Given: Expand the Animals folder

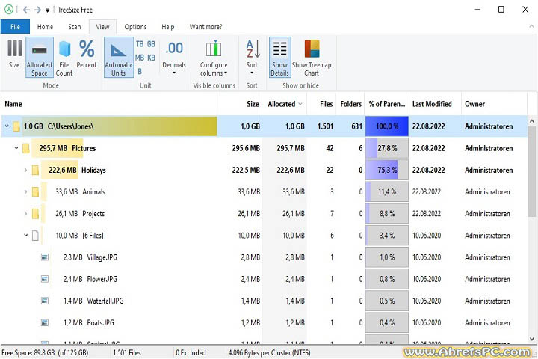Looking at the screenshot, I should pyautogui.click(x=25, y=191).
